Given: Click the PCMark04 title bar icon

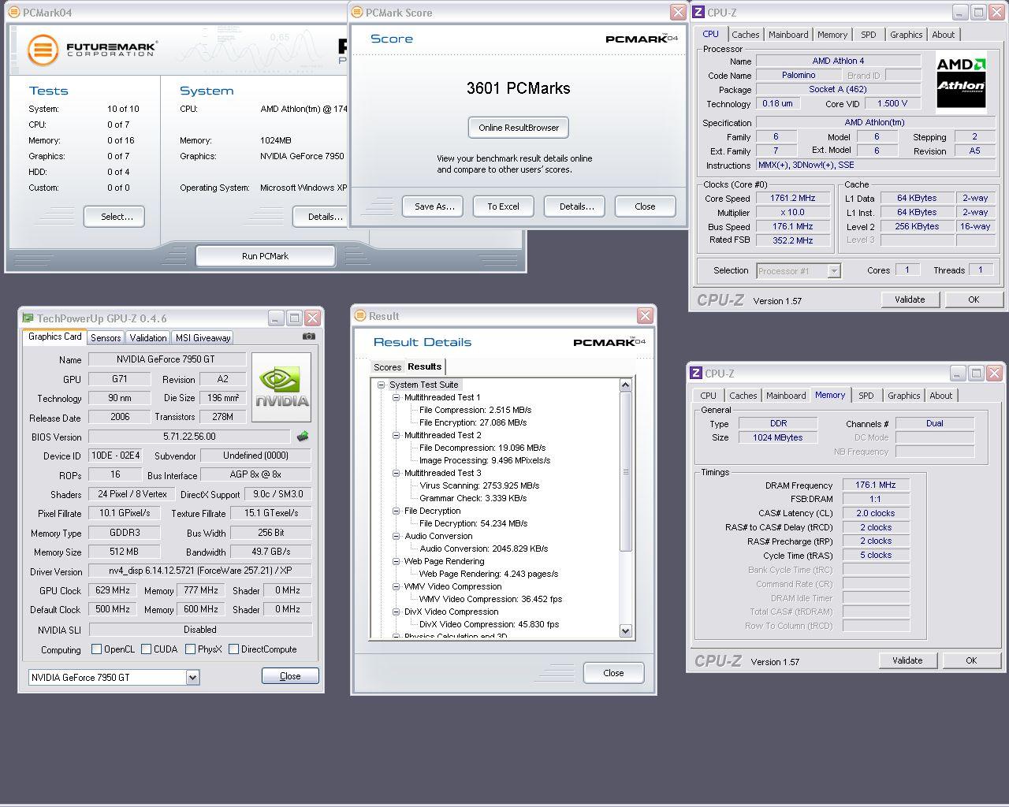Looking at the screenshot, I should pos(13,13).
